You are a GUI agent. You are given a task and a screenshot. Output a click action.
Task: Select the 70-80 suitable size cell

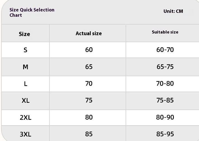(165, 83)
